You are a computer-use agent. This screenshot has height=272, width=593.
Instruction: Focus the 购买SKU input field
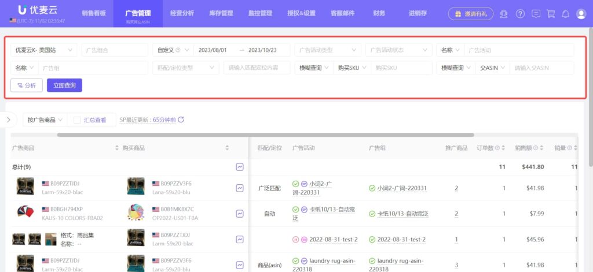401,68
